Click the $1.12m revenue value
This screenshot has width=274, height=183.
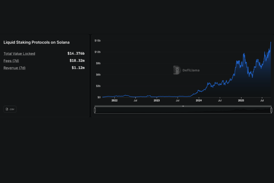click(78, 68)
